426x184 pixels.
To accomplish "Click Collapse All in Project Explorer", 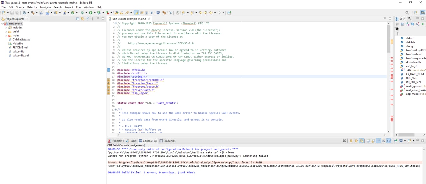I will click(78, 19).
